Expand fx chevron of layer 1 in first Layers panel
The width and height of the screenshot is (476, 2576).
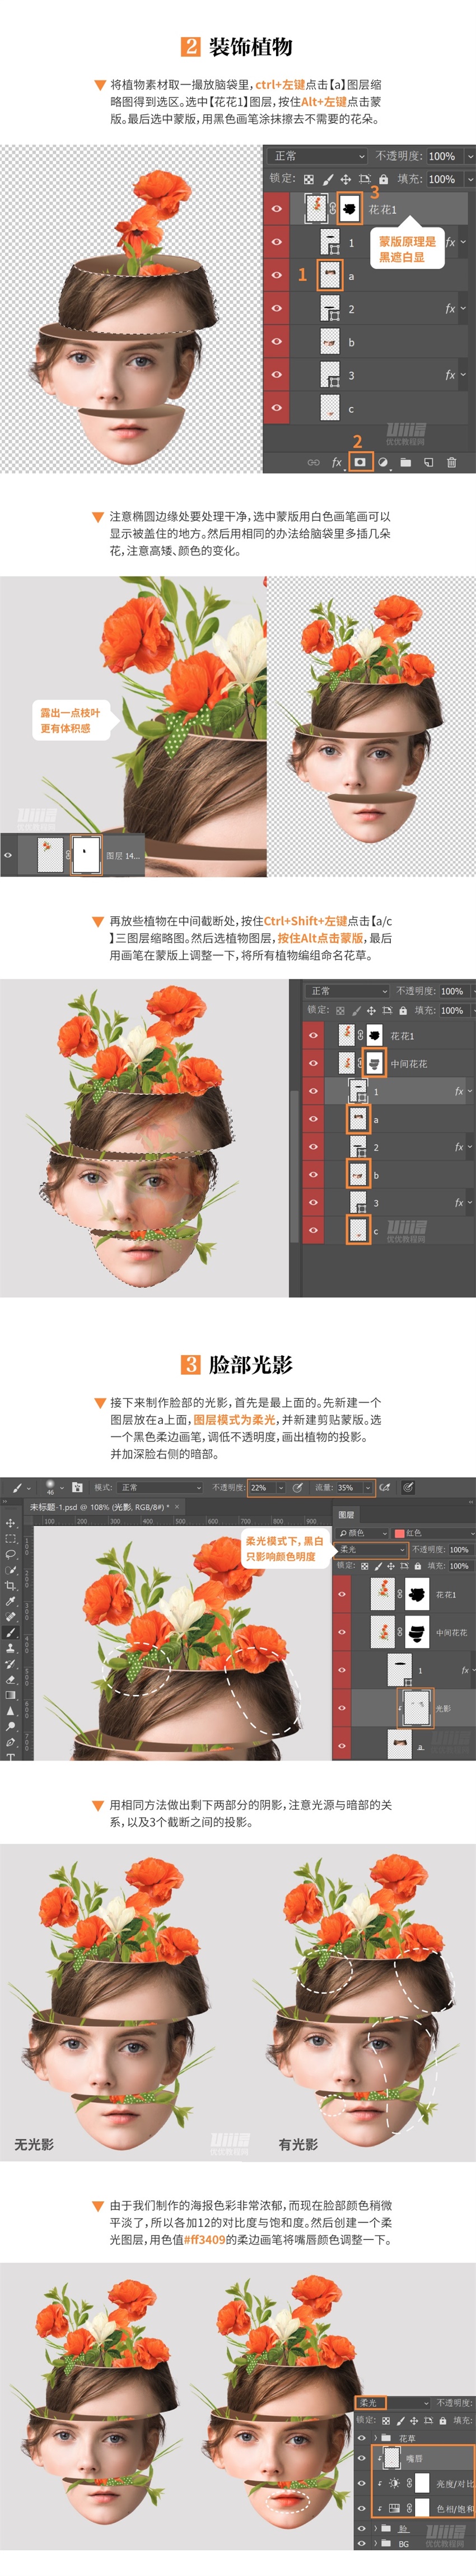pos(463,242)
